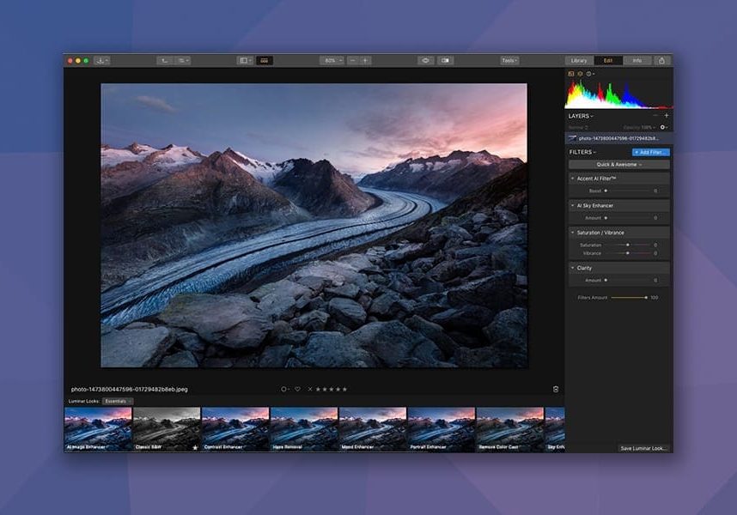Open the history clock icon dropdown
Viewport: 737px width, 515px height.
(x=590, y=74)
